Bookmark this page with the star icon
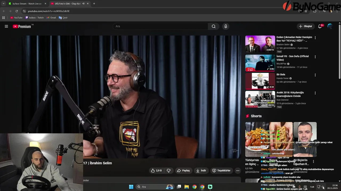341x191 pixels. (306, 11)
